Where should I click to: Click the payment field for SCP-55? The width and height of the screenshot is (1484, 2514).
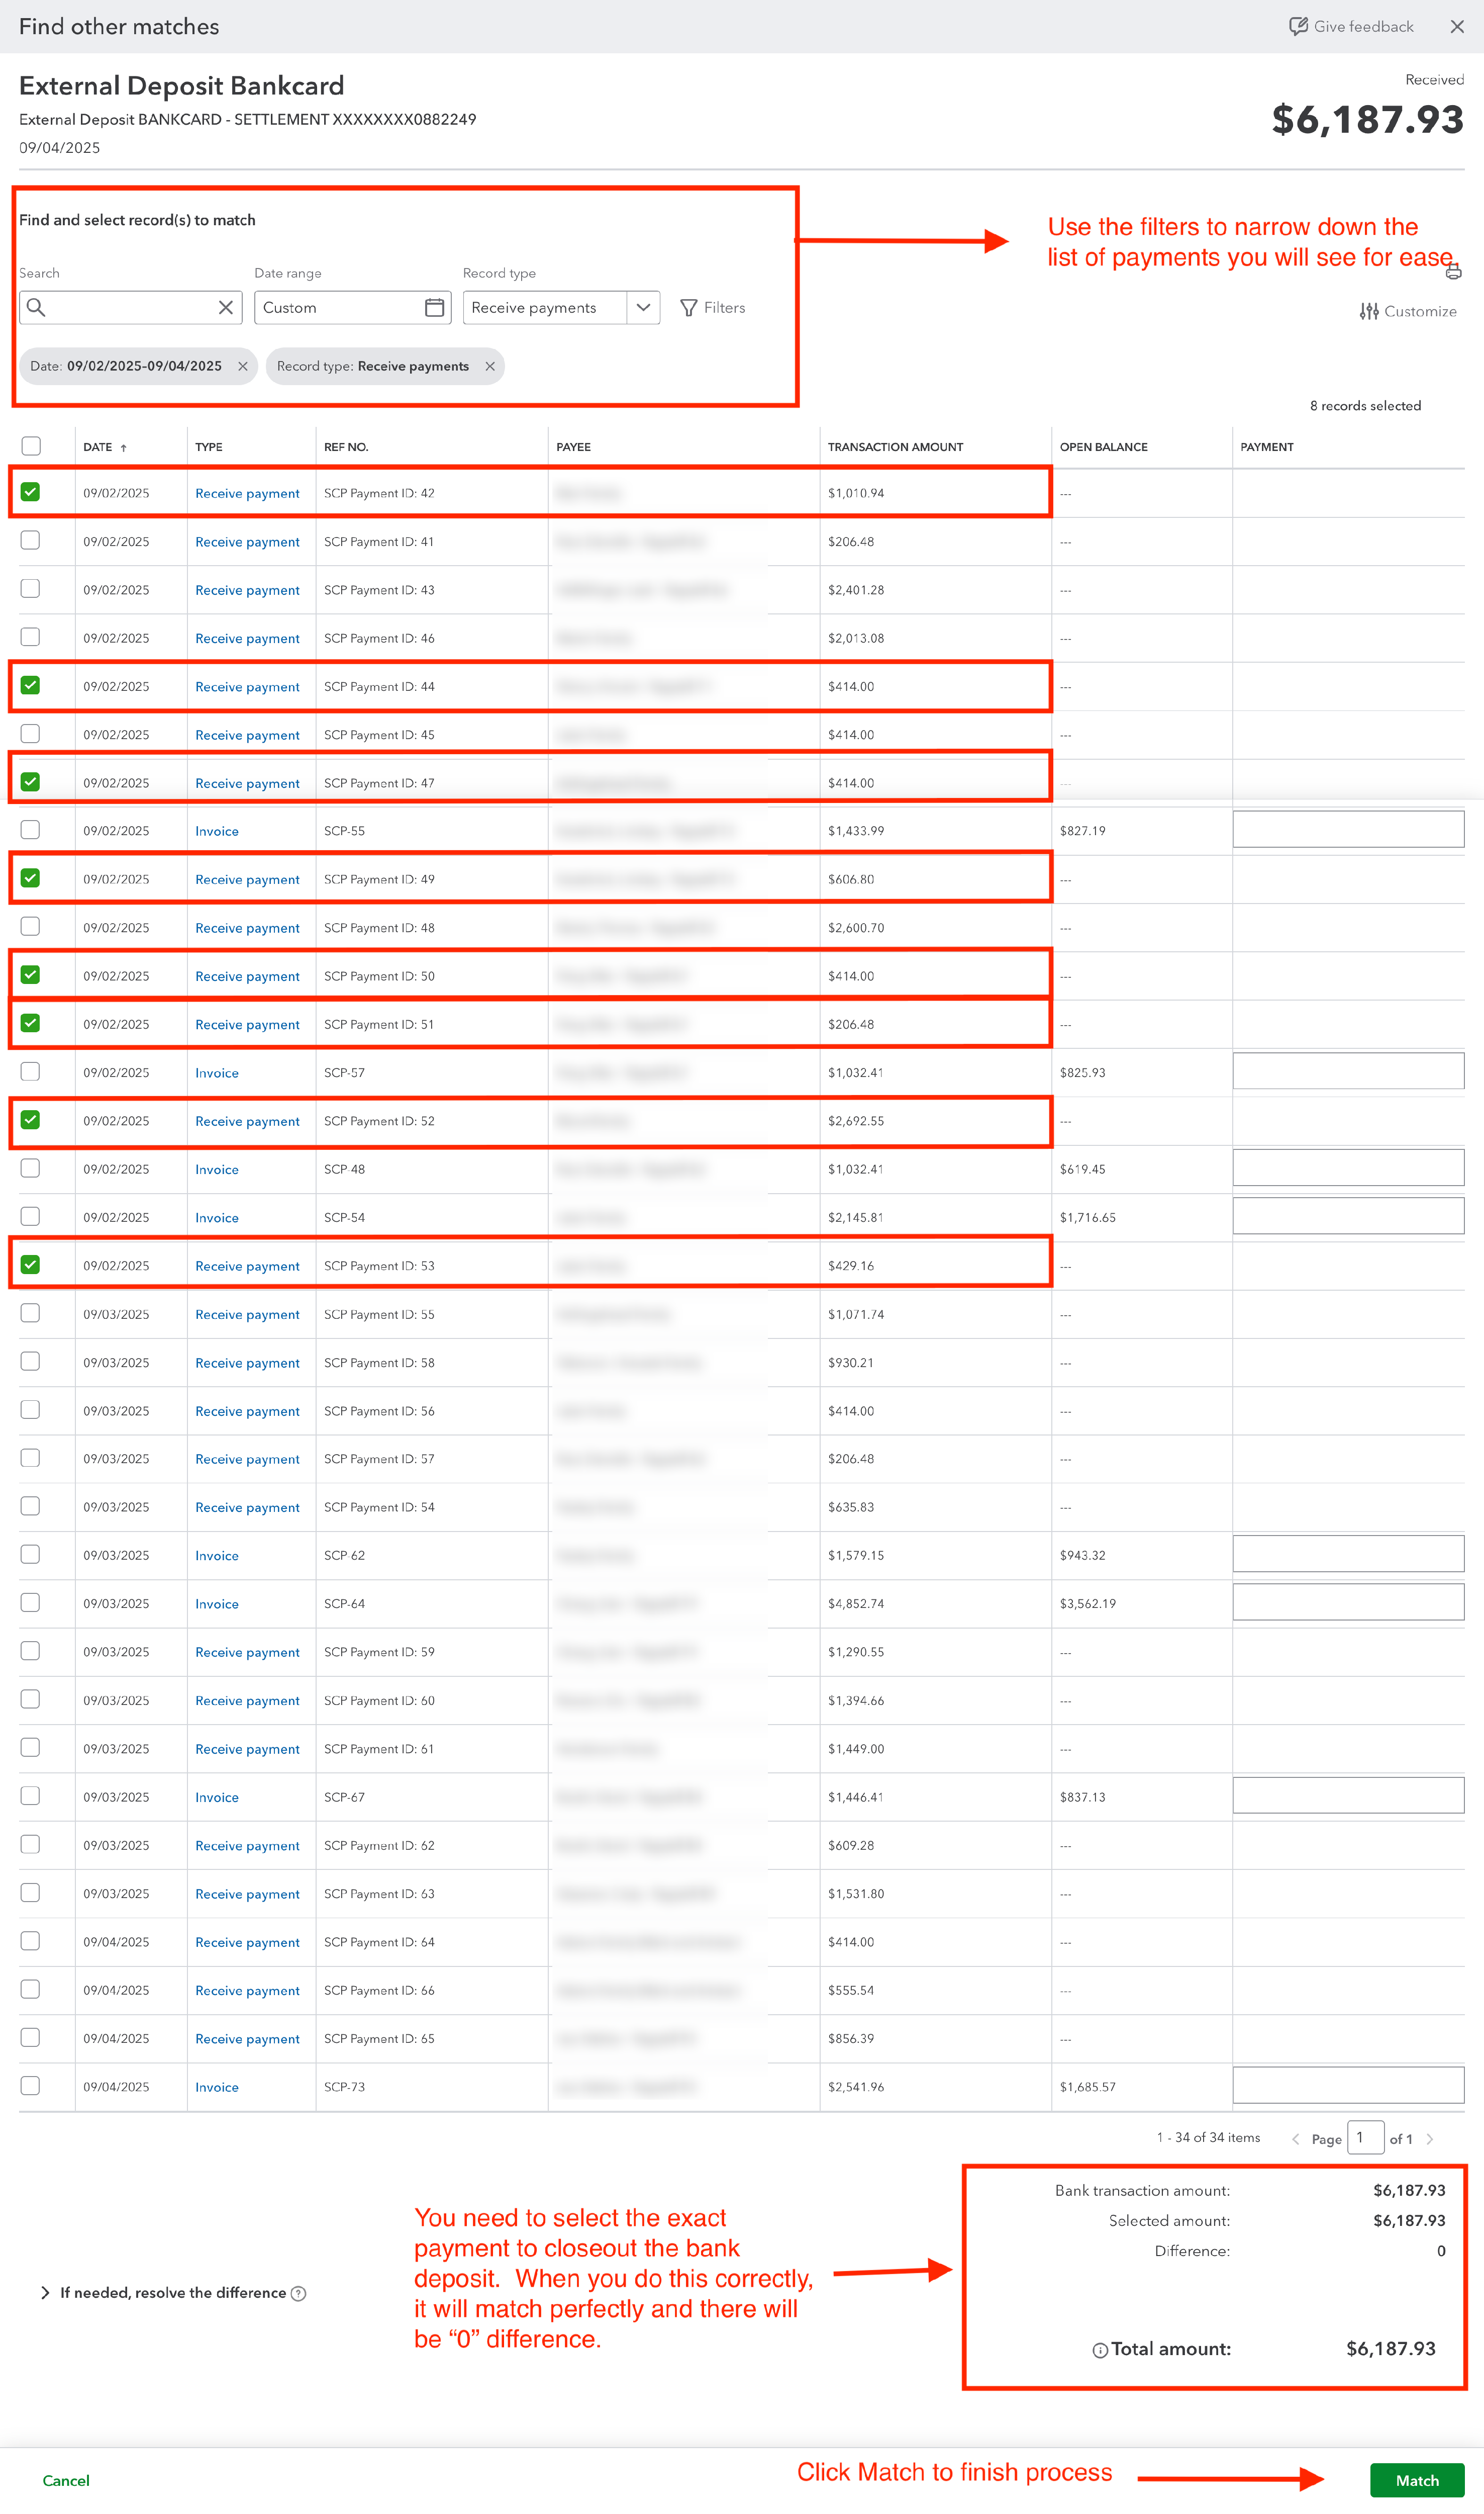[x=1347, y=829]
